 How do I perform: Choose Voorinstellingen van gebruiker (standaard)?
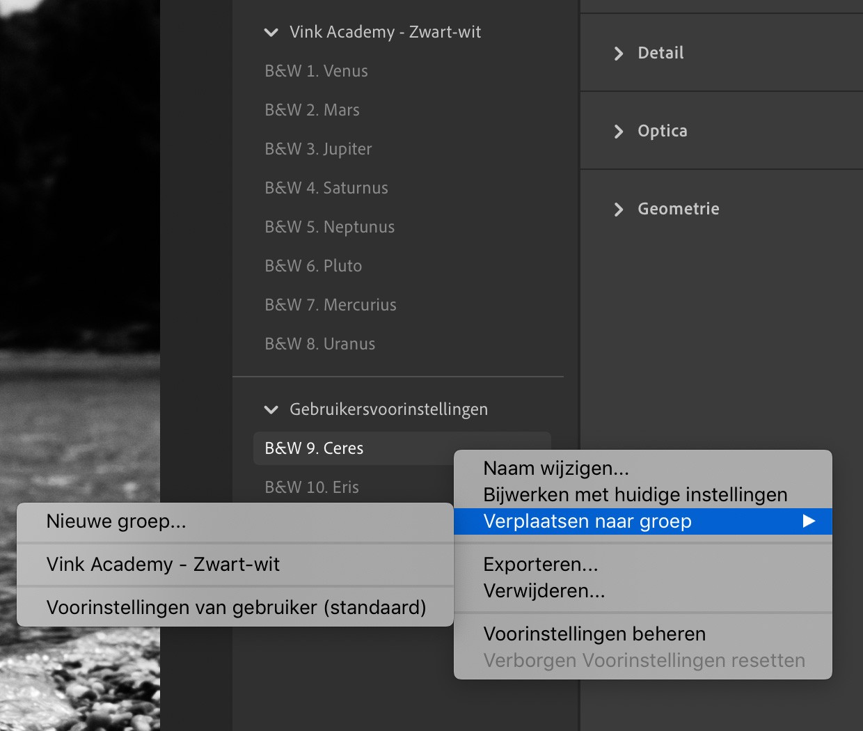236,606
